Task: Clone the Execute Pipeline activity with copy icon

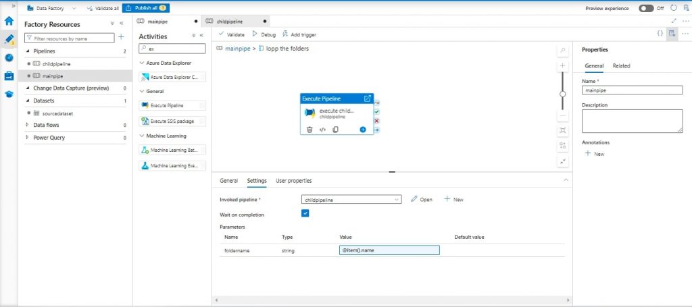Action: coord(335,130)
